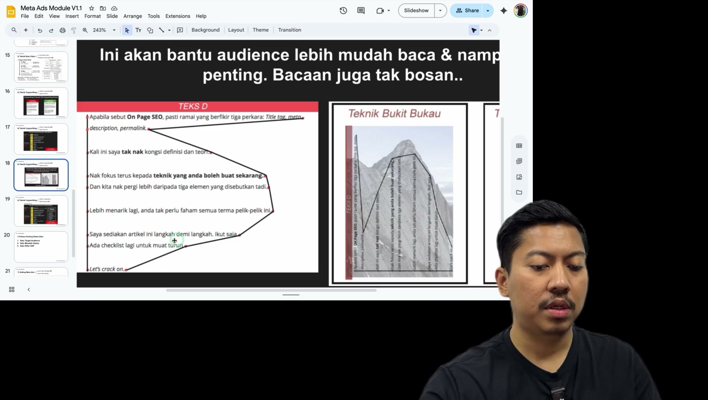Screen dimensions: 708x400
Task: Redo the last action
Action: tap(51, 30)
